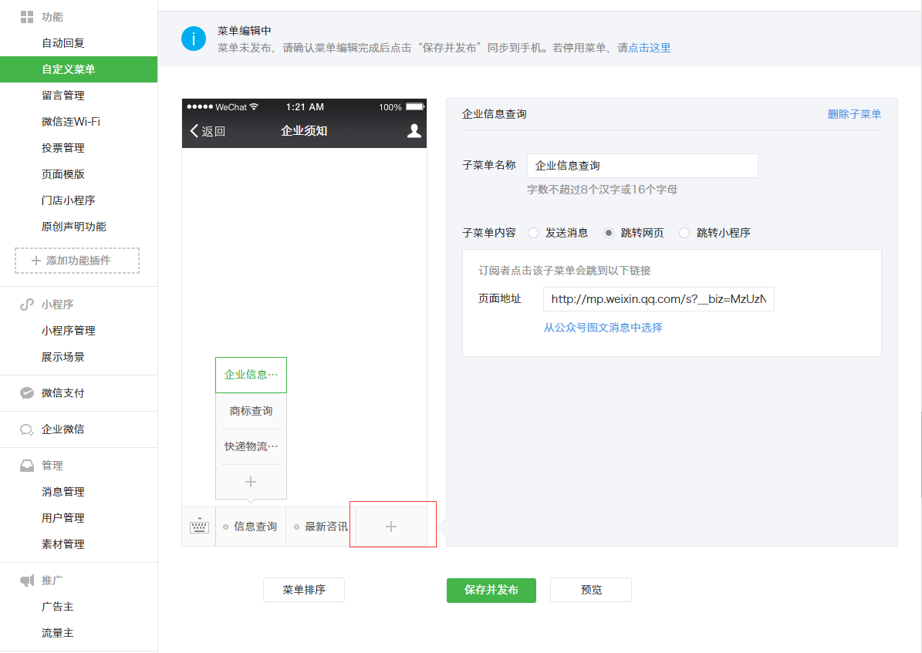This screenshot has width=922, height=653.
Task: Open 展示场景 in the sidebar
Action: [63, 357]
